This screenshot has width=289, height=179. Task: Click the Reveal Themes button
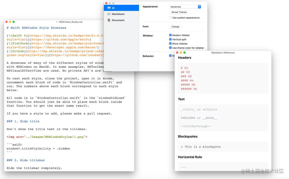click(179, 12)
